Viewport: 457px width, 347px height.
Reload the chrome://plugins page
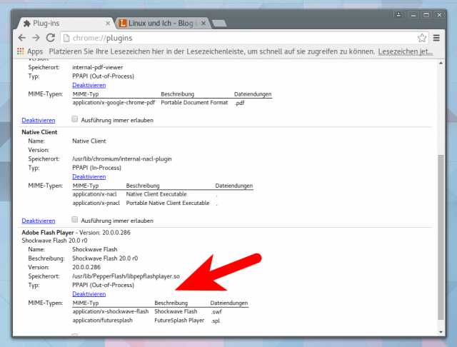coord(51,38)
